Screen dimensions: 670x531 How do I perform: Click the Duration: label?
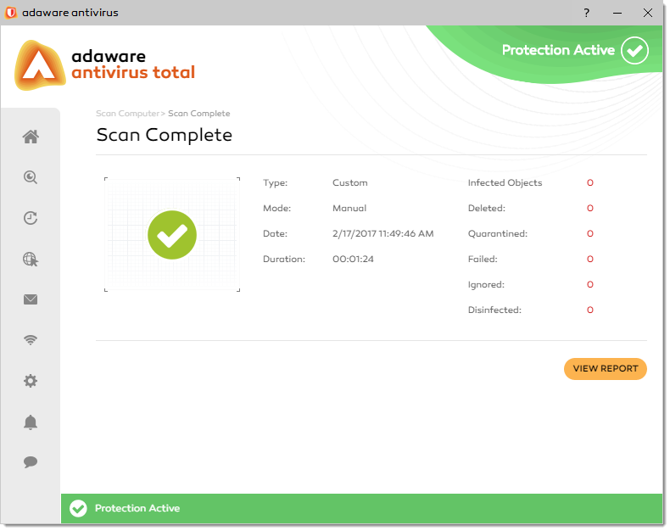tap(284, 259)
